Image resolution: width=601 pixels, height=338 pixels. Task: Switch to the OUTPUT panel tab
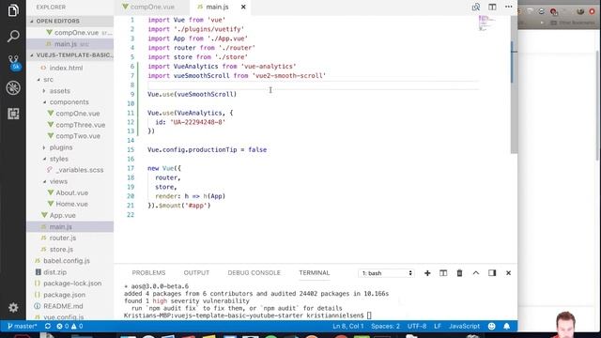click(x=196, y=273)
